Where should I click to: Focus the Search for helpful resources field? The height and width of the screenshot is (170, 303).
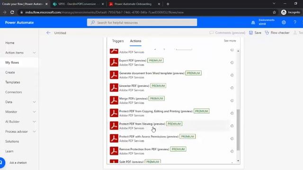click(142, 23)
